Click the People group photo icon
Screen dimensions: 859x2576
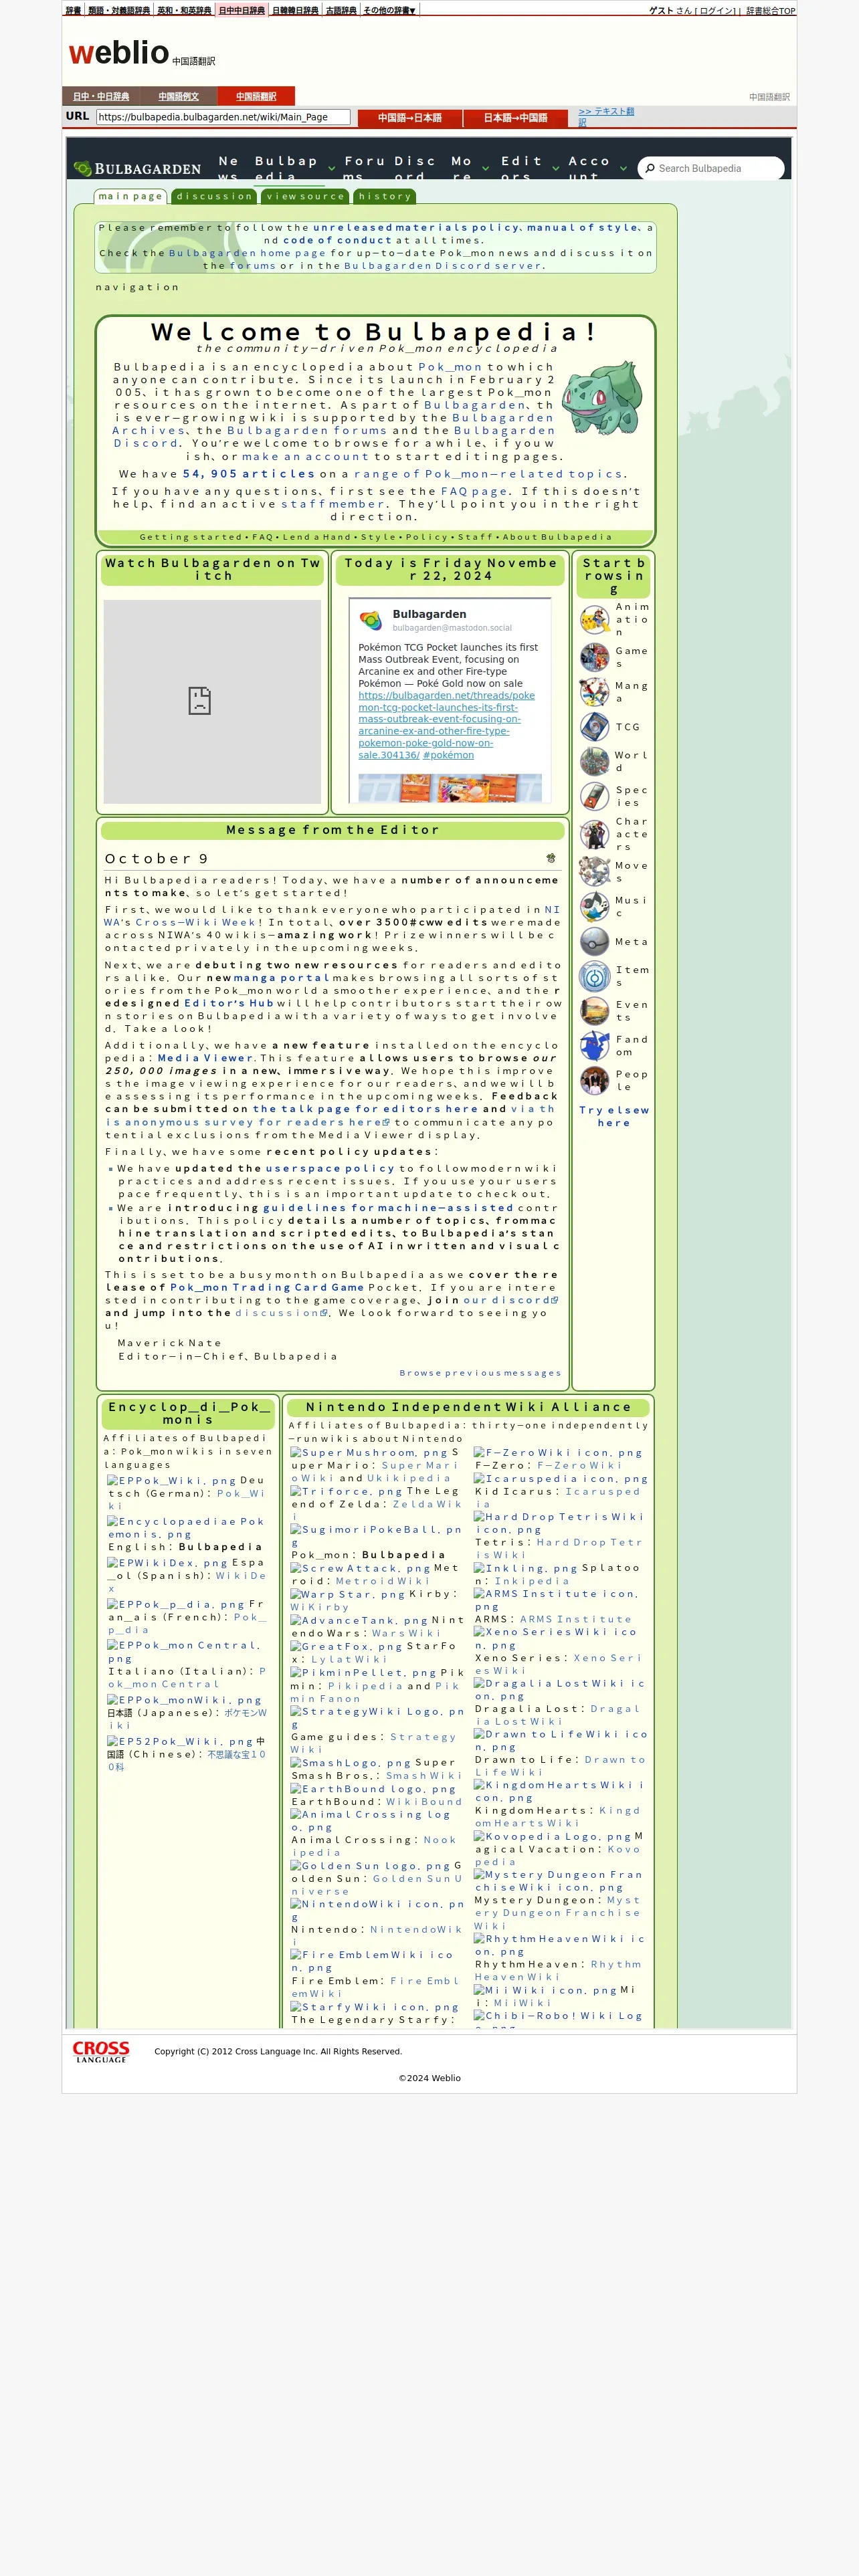point(594,1081)
